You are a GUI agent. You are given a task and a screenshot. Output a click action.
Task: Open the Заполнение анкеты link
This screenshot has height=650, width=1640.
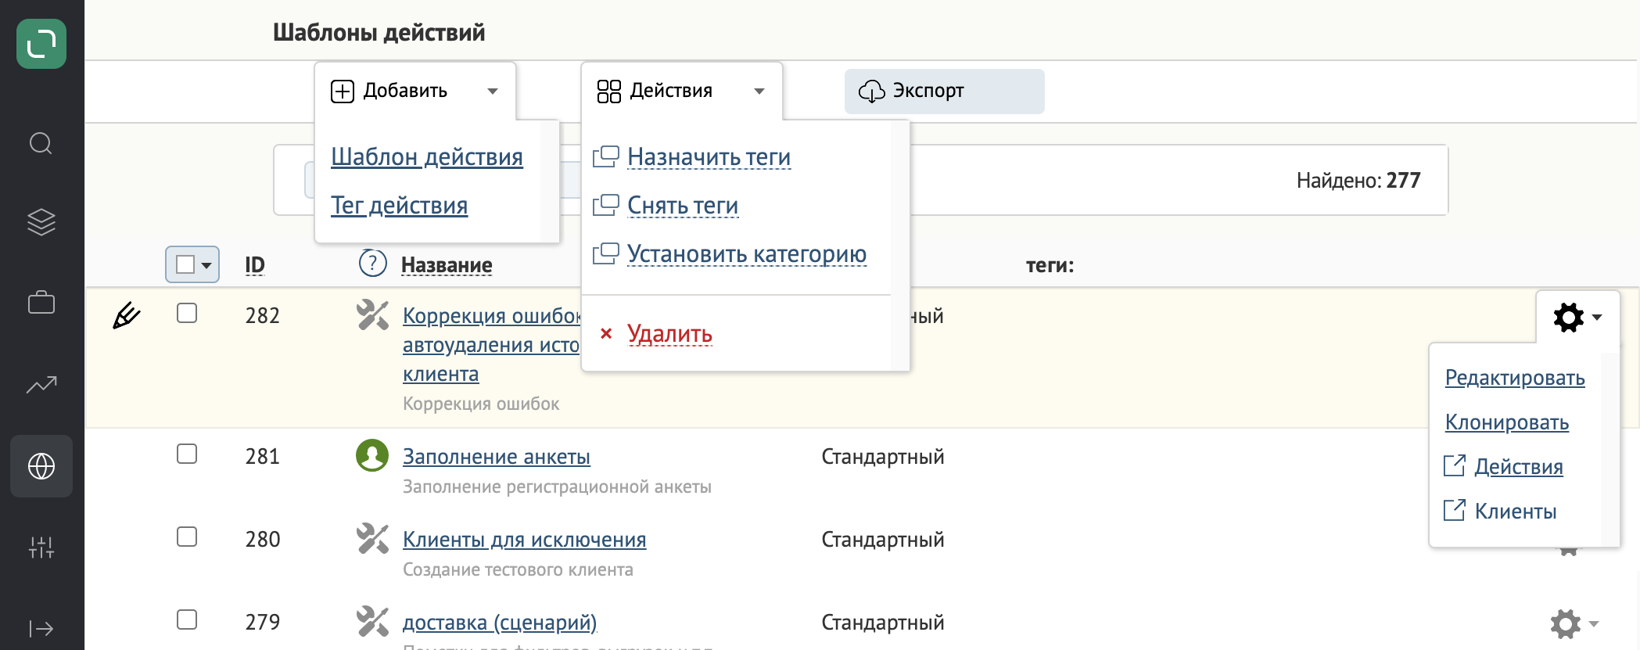(x=497, y=456)
